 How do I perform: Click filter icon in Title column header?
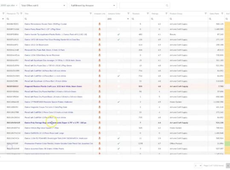[x=91, y=14]
